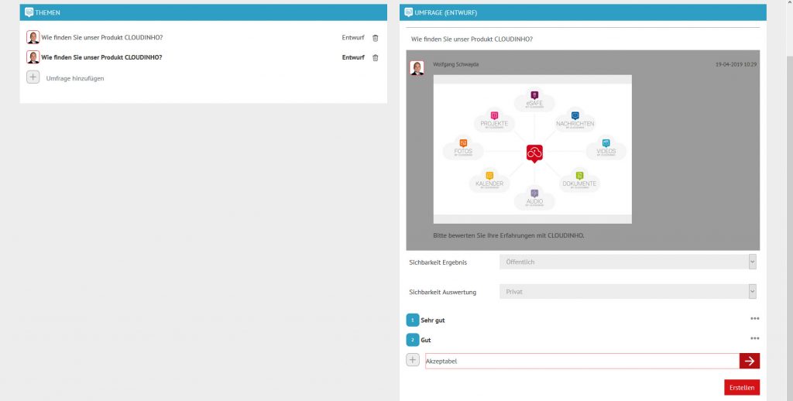Delete the second (bold) CLOUDINHO survey draft
The image size is (793, 401).
(376, 57)
